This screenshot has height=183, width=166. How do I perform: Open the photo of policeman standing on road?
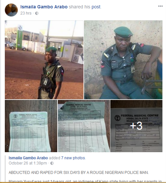pos(44,60)
